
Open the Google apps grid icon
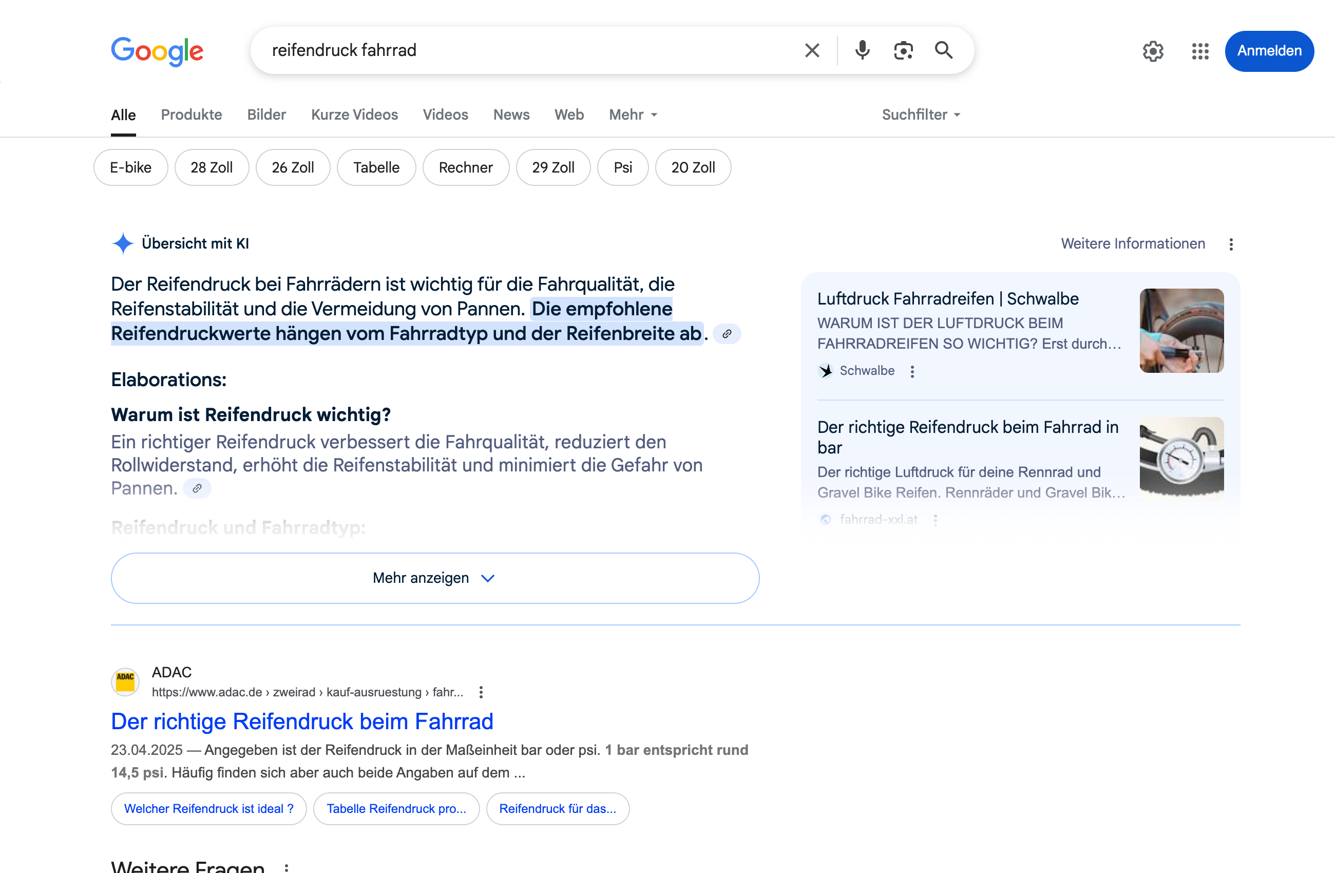pos(1200,51)
